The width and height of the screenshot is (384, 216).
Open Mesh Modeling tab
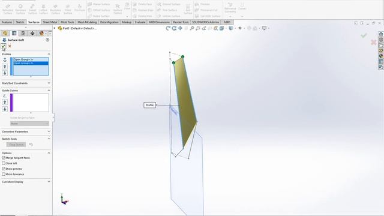[87, 22]
